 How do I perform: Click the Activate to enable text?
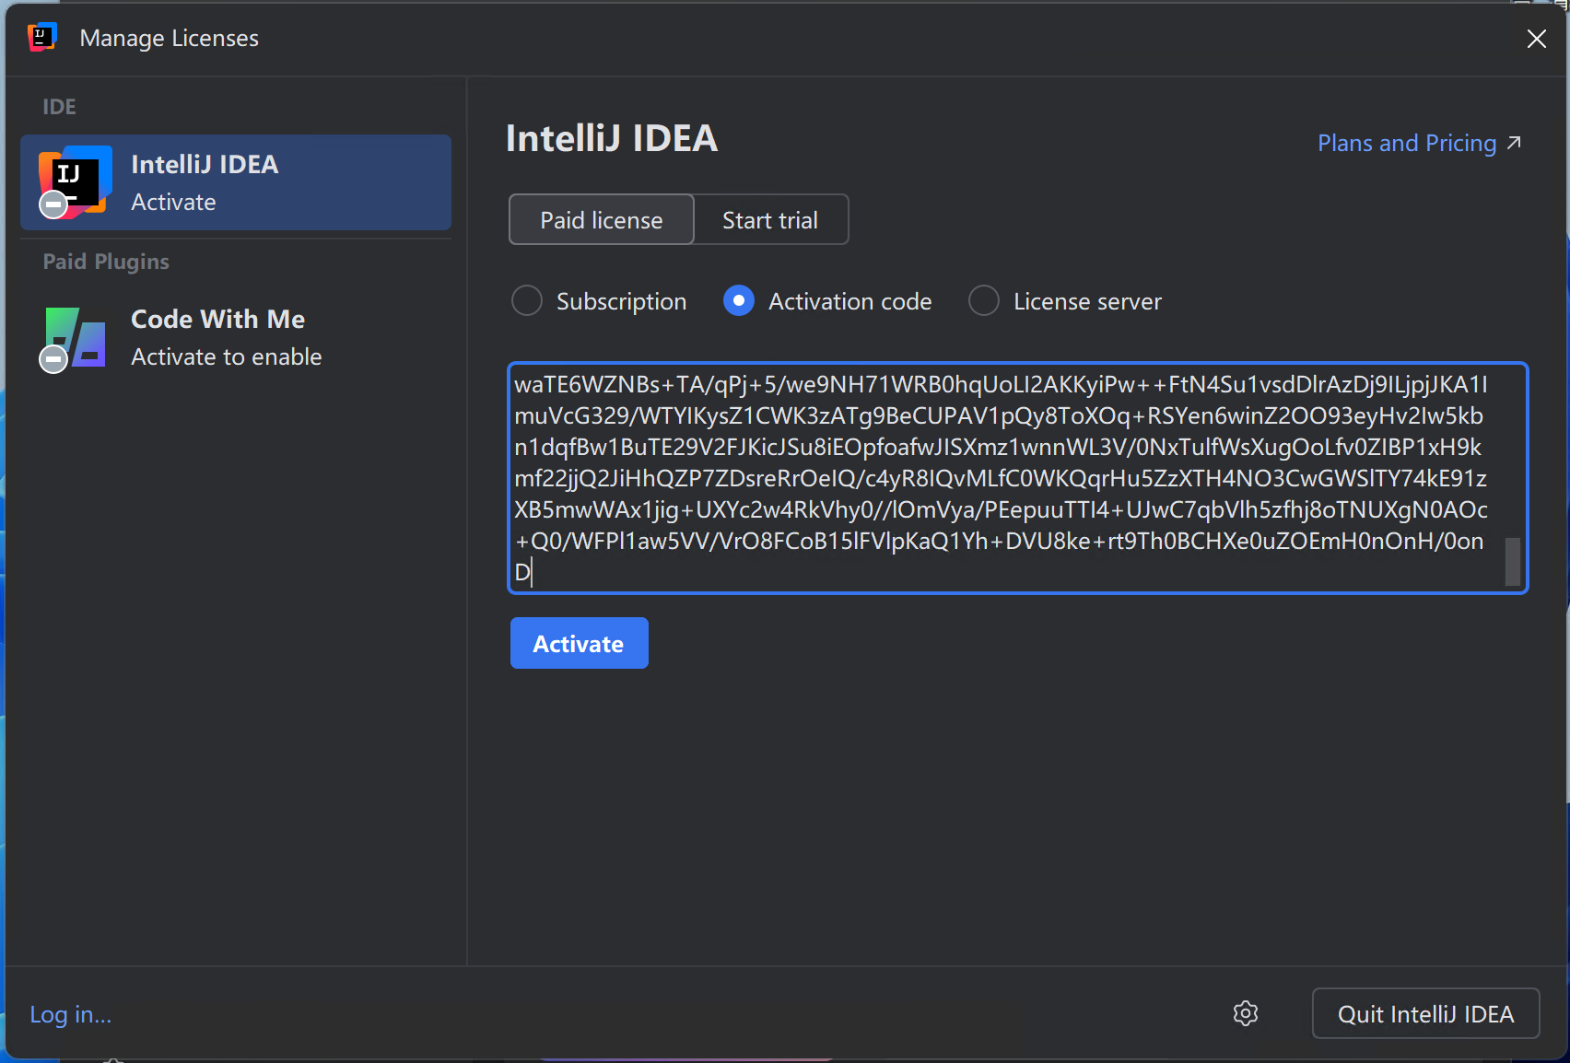tap(227, 356)
